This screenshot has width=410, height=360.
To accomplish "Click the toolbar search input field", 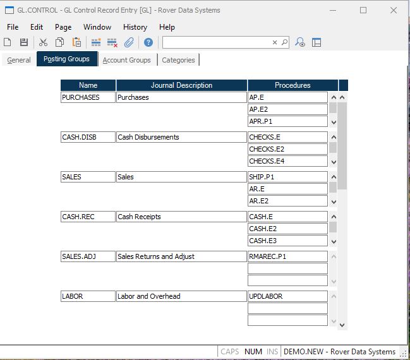I will 216,42.
